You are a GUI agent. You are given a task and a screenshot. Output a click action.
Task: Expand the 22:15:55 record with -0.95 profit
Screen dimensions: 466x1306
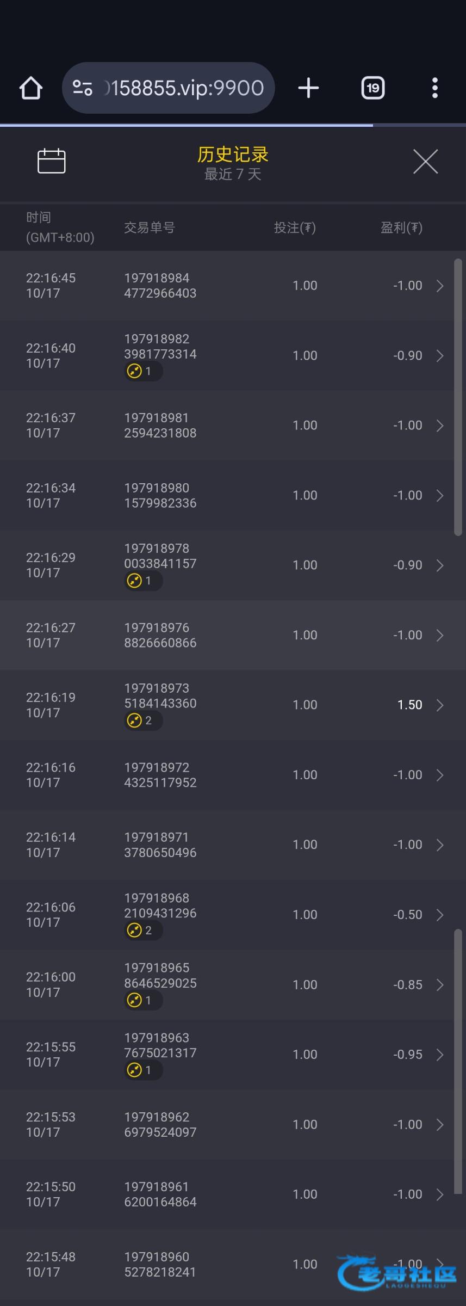tap(440, 1055)
